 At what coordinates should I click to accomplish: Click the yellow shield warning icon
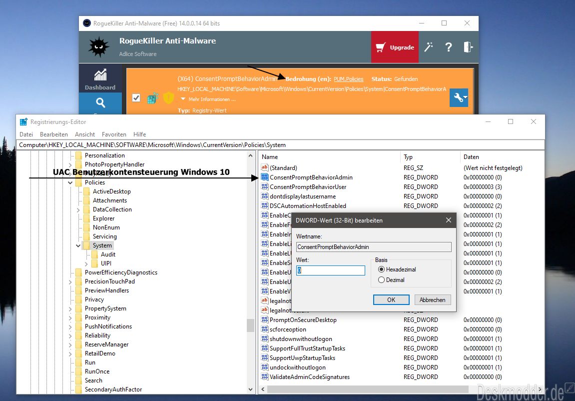tap(168, 98)
